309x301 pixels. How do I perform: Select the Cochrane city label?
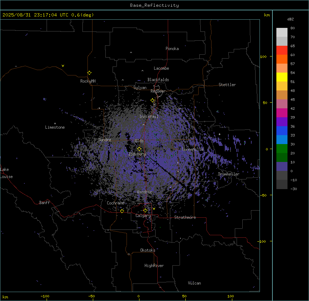point(115,203)
